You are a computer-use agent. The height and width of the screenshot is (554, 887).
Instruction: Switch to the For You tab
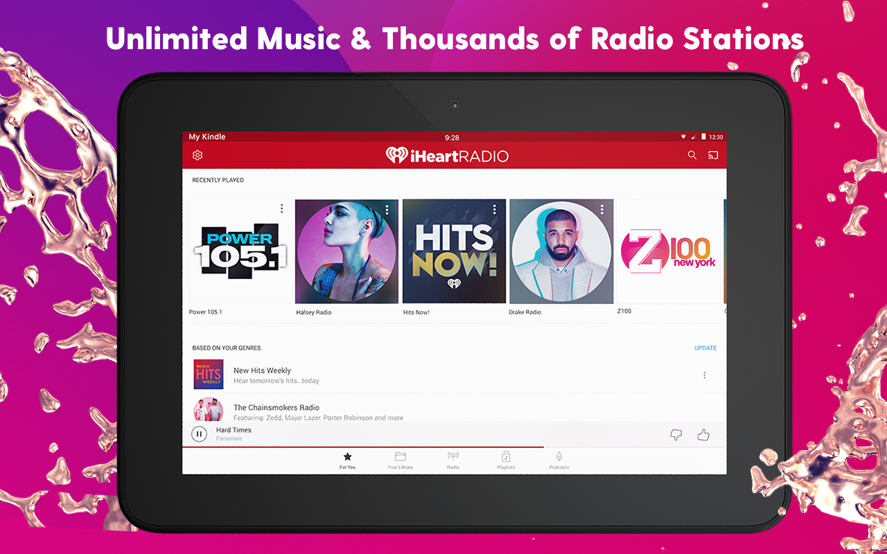[347, 461]
